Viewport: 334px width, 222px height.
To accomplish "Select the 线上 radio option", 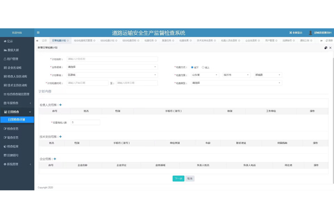I will point(203,67).
